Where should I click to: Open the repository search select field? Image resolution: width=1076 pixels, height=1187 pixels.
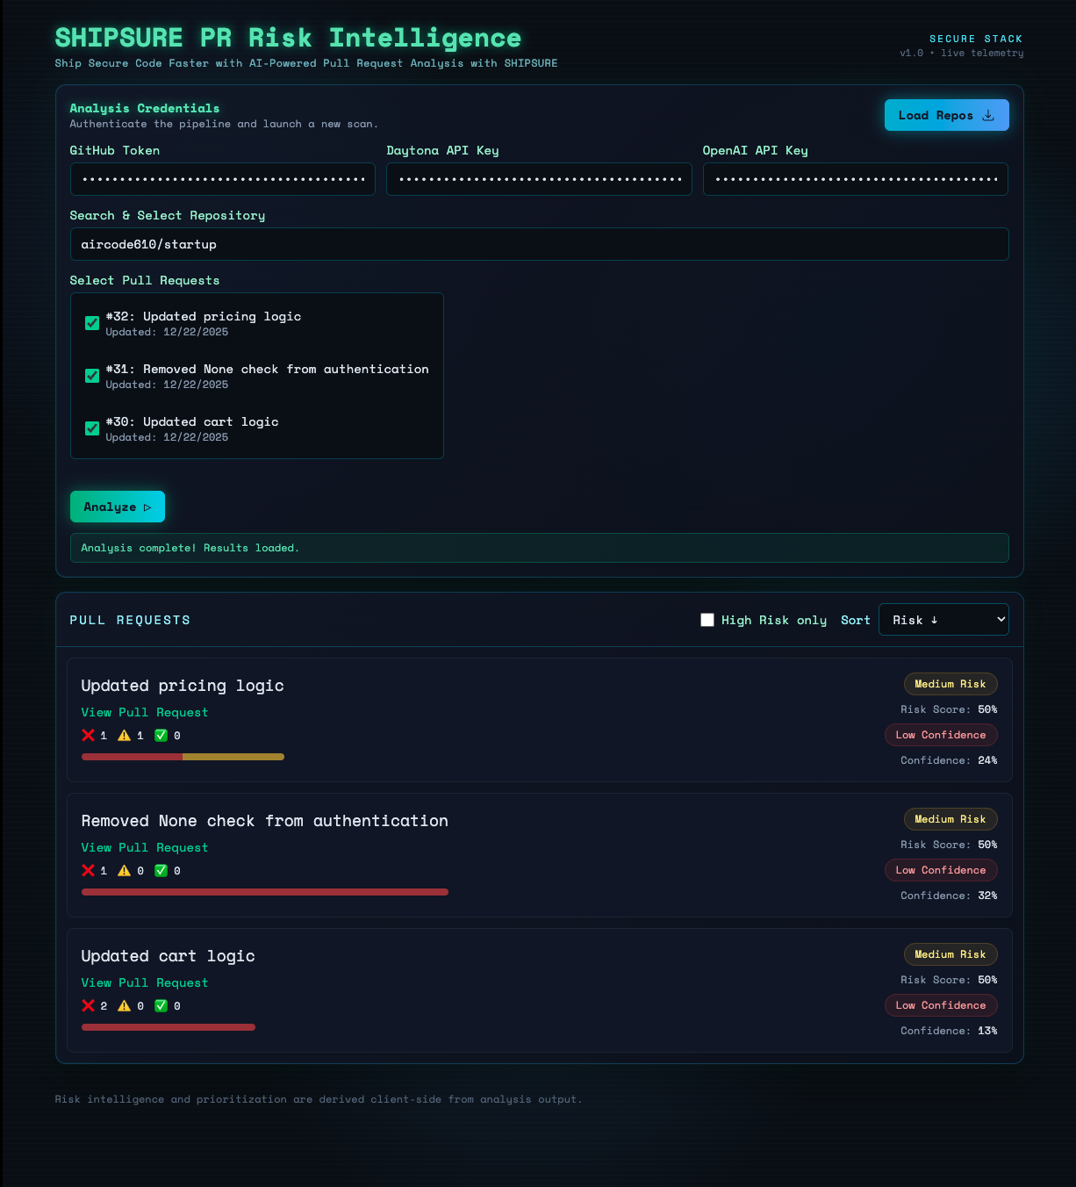(540, 244)
